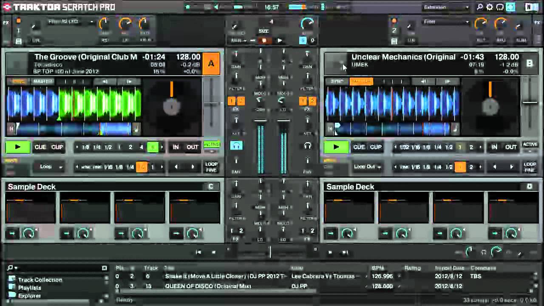Select Deck A letter badge
Viewport: 544px width, 306px height.
coord(211,64)
